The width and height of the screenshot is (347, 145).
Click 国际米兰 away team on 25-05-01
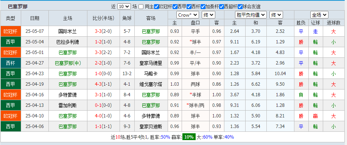click(151, 52)
